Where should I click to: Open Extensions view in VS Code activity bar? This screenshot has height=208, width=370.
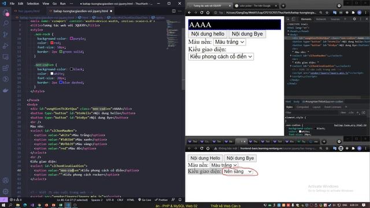click(x=6, y=68)
